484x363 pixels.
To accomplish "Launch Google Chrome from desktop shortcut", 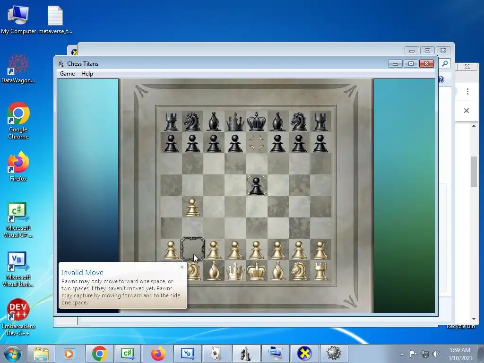I will click(x=18, y=121).
